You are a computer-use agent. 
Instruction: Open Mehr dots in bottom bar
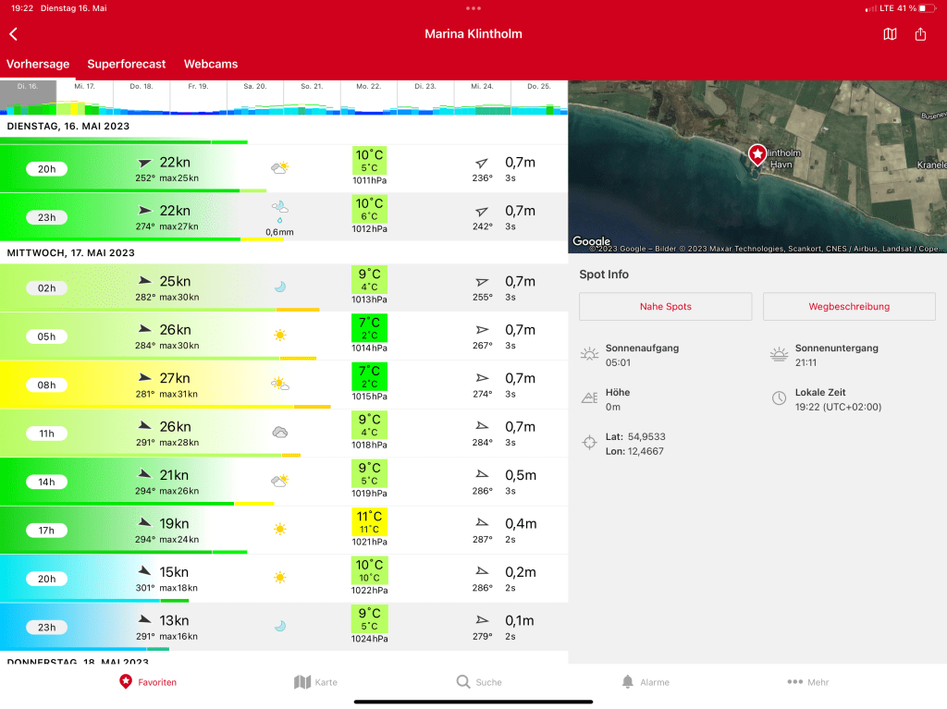[794, 681]
